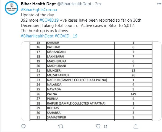Viewport: 162px width, 132px height.
Task: Open the three-dot more options menu
Action: coord(159,4)
